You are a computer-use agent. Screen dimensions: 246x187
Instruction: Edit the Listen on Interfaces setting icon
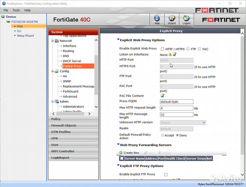[x=175, y=54]
